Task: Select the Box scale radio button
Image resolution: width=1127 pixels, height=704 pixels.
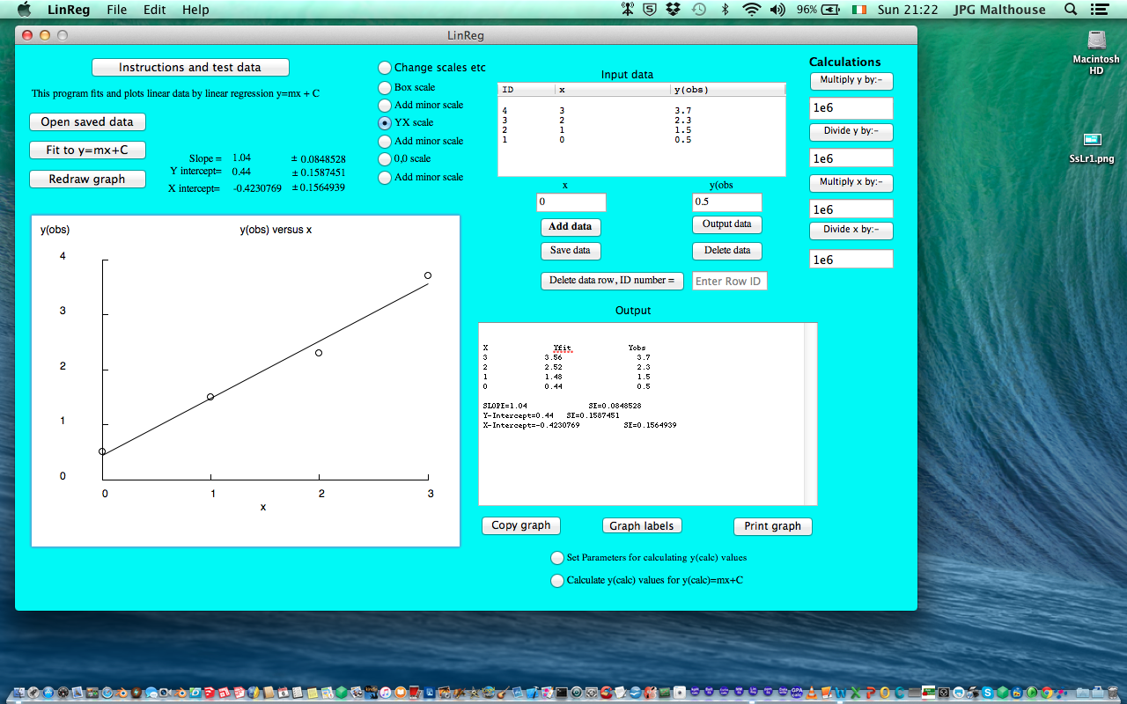Action: click(385, 88)
